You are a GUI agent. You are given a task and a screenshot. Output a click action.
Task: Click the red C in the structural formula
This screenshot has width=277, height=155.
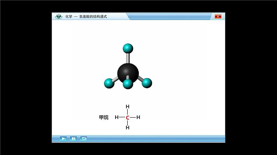coord(128,118)
